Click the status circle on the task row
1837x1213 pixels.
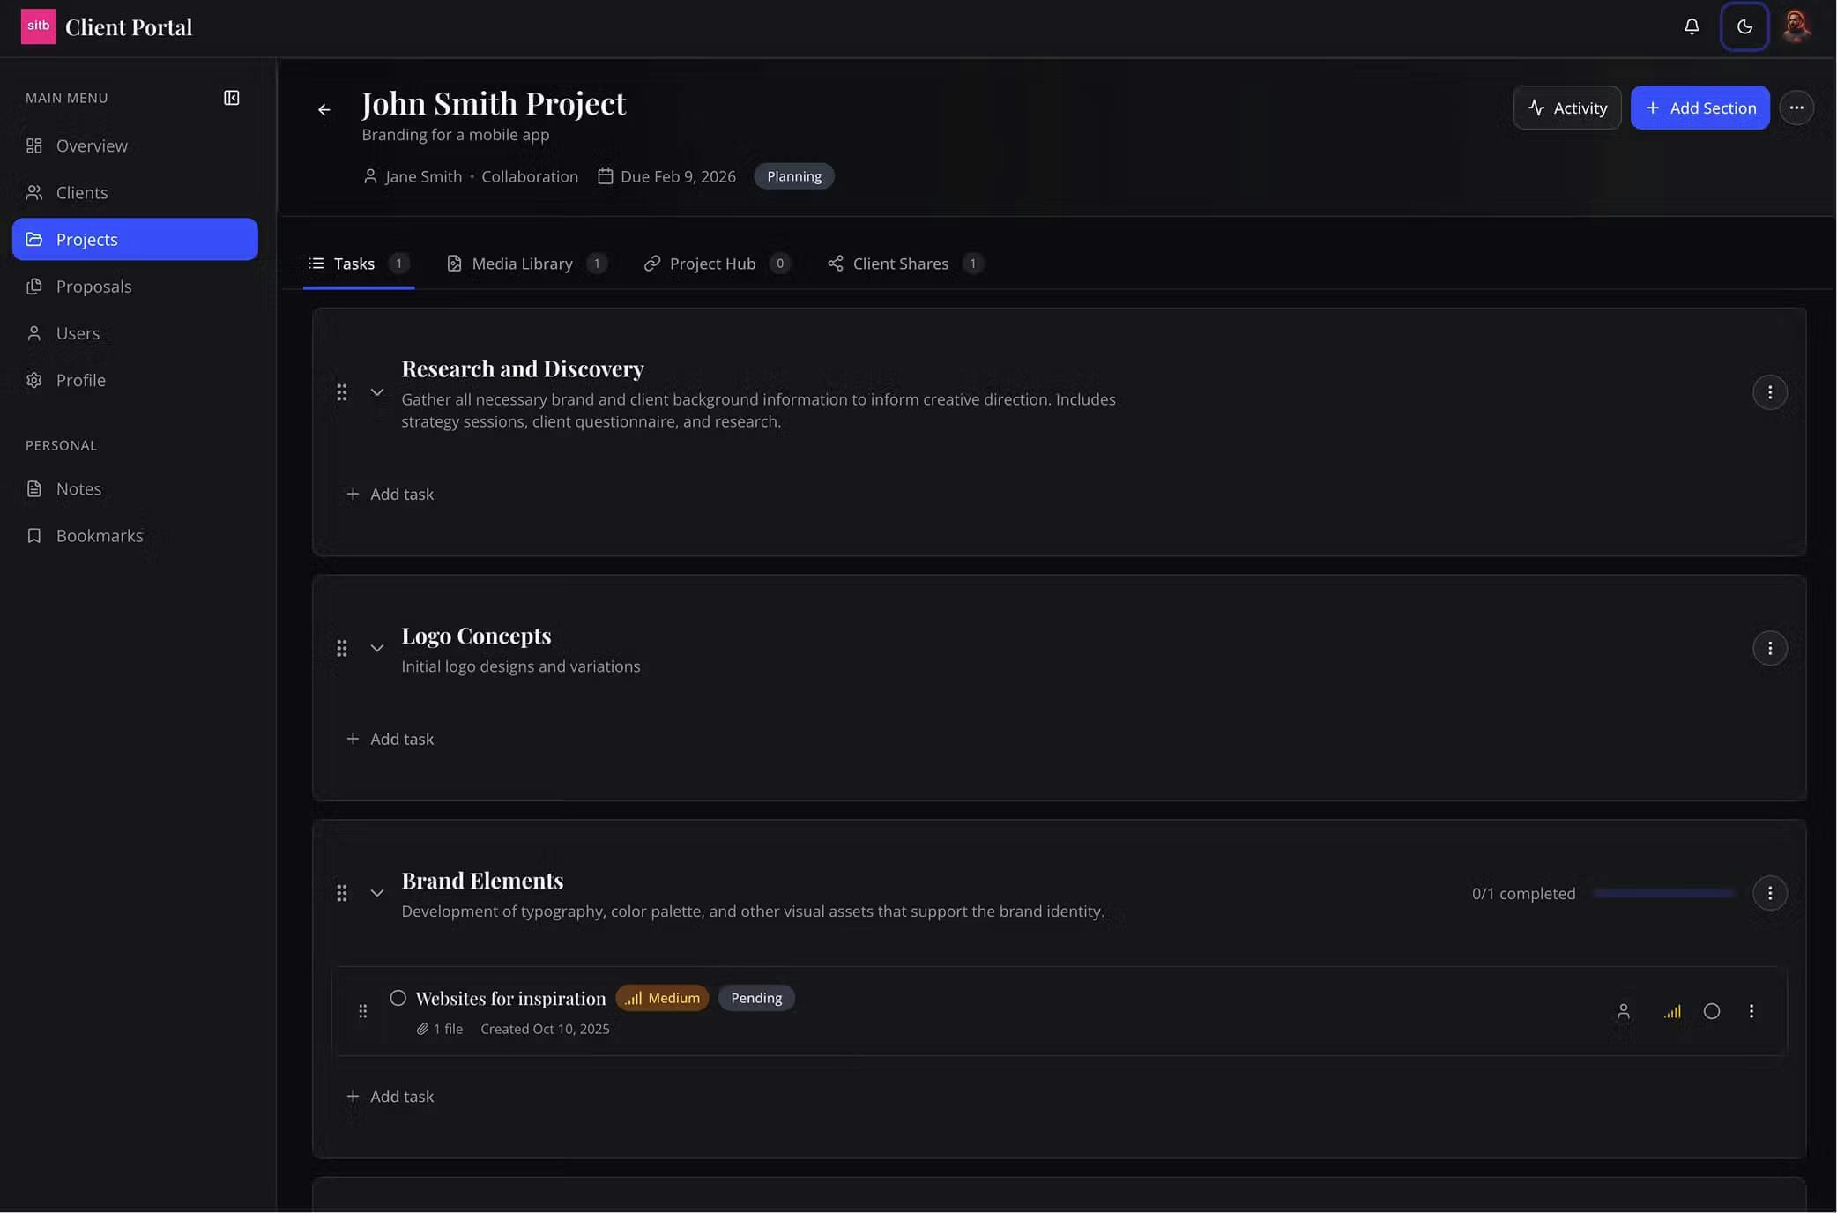(1713, 1011)
